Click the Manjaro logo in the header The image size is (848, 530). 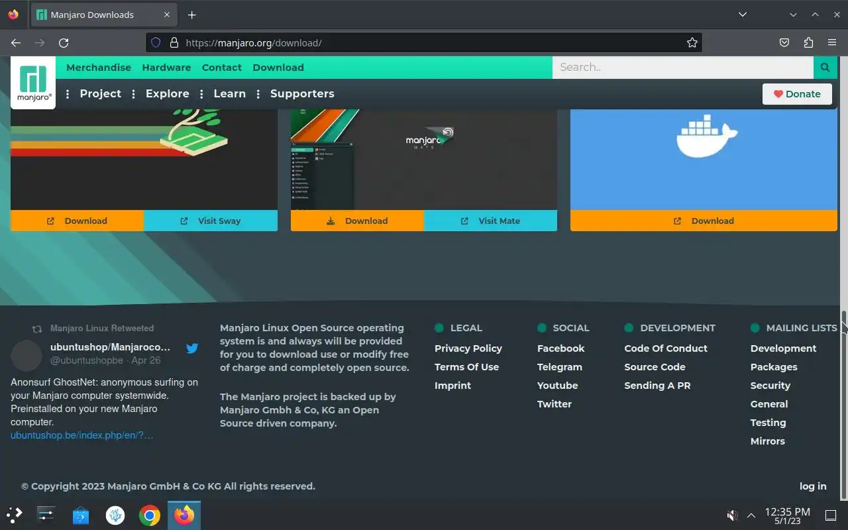33,83
